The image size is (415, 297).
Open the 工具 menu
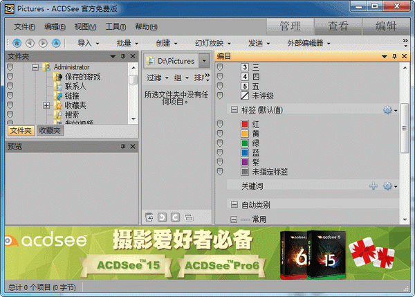(x=116, y=26)
